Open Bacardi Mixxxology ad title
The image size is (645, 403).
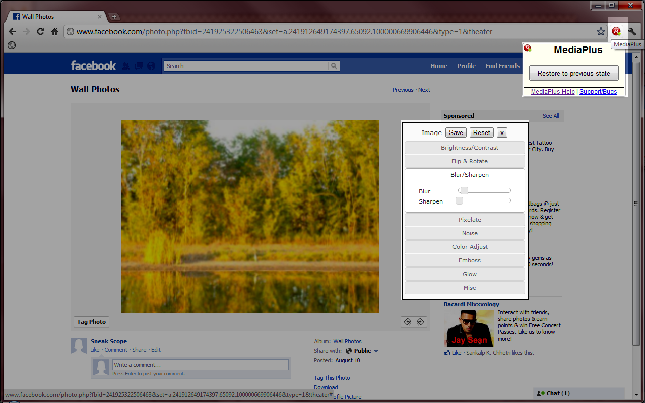tap(472, 304)
